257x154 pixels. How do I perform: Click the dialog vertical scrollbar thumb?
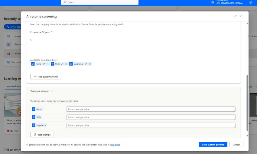click(x=247, y=103)
